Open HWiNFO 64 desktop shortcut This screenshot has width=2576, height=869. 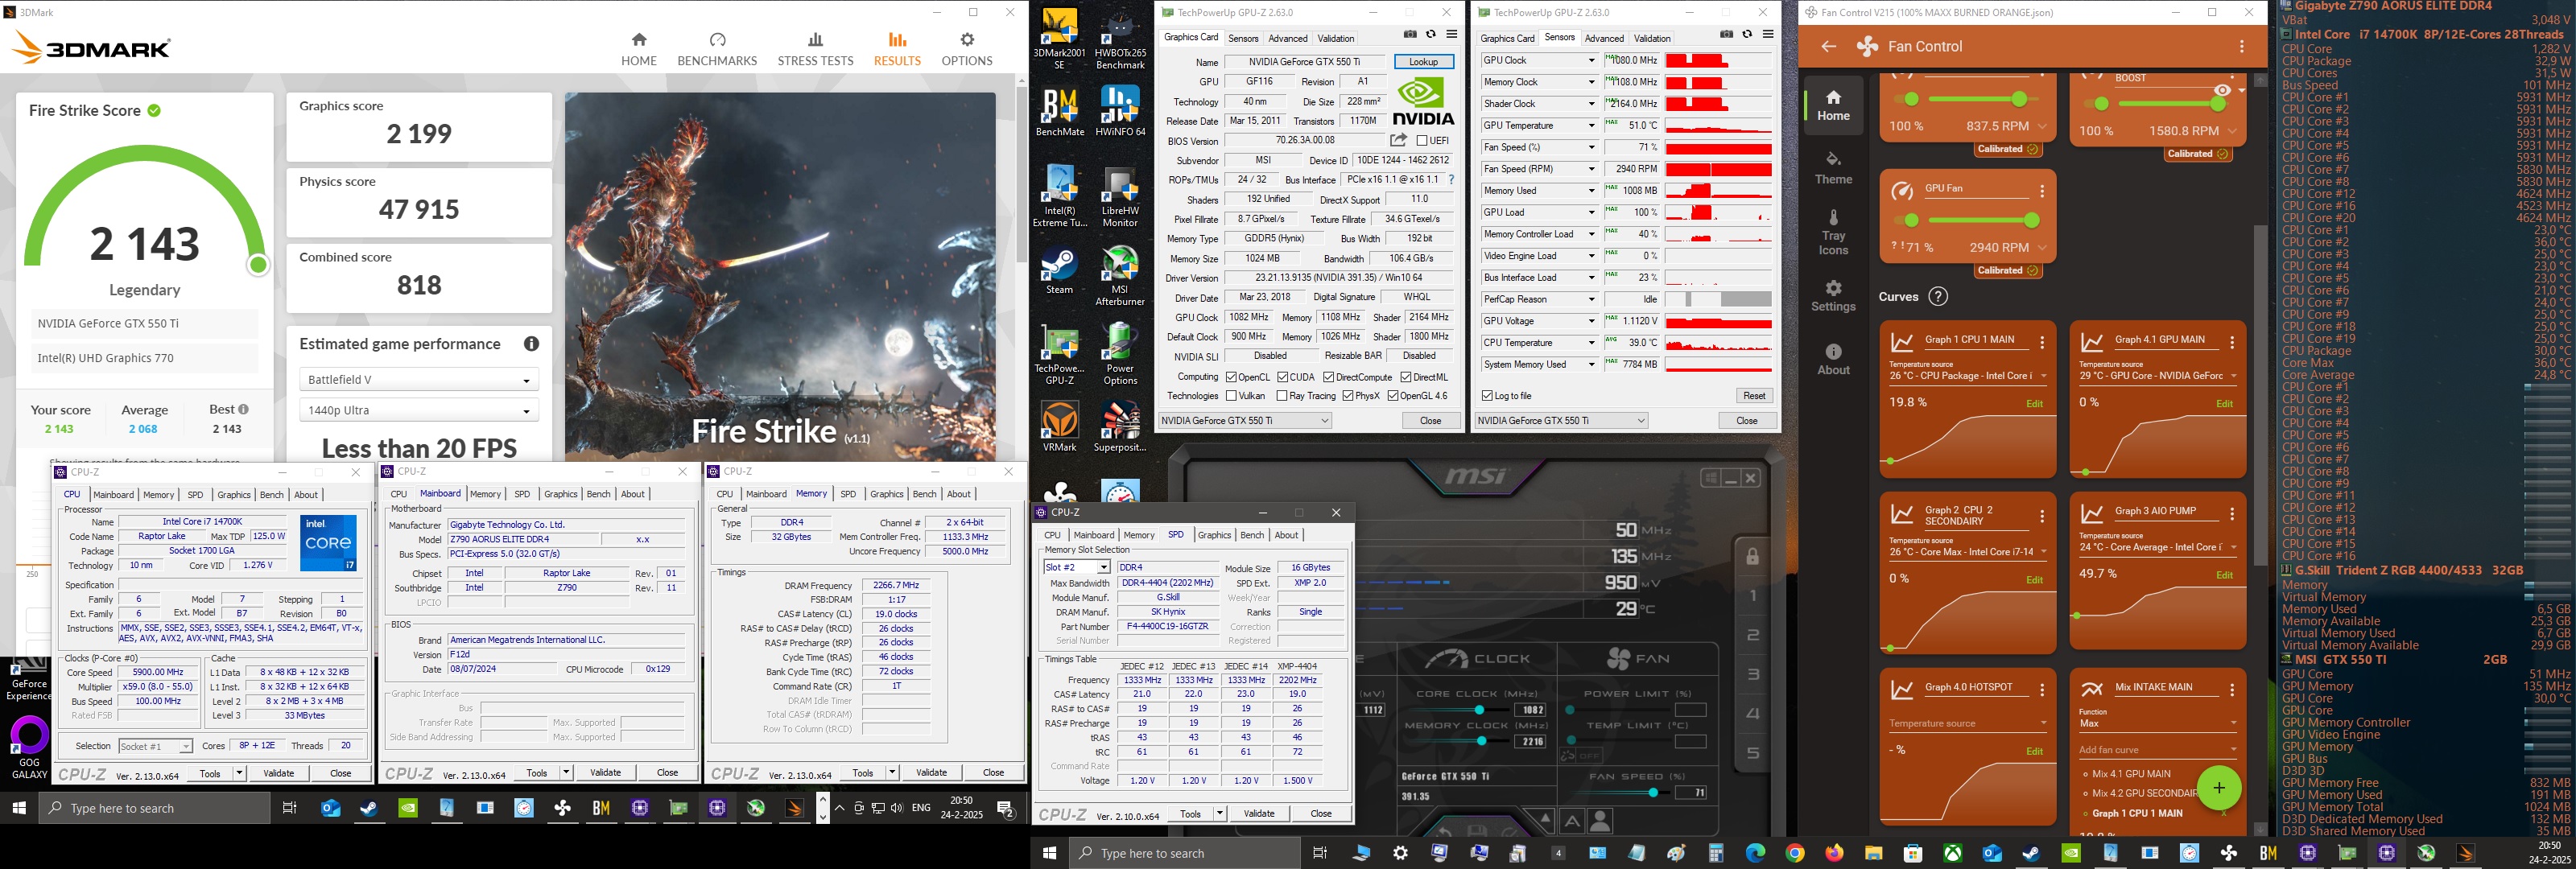[1120, 111]
